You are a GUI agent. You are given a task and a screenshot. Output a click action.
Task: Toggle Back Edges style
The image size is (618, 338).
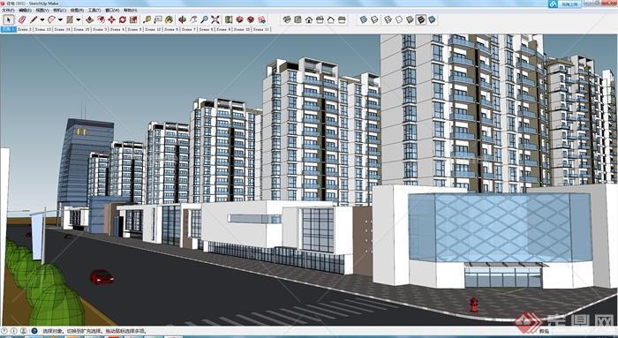pos(374,19)
